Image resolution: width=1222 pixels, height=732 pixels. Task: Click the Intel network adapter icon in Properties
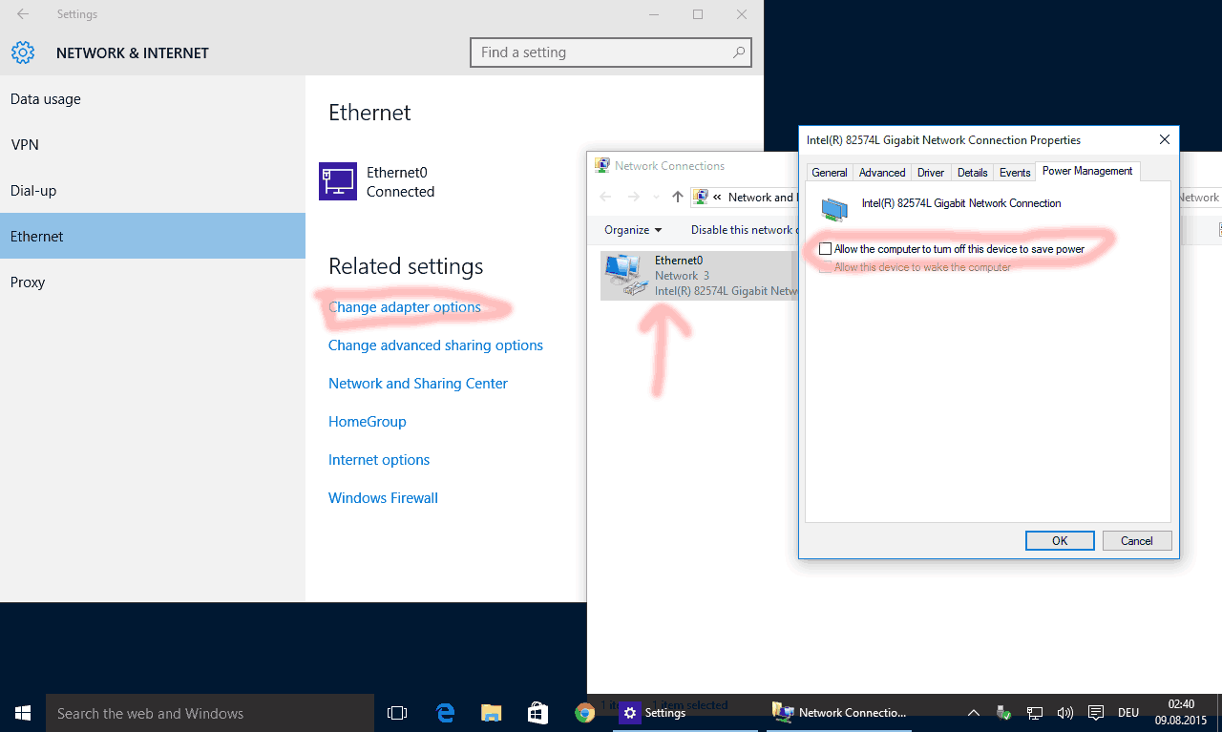[x=834, y=209]
